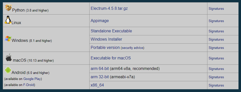Open the Windows Installer link

pyautogui.click(x=106, y=39)
